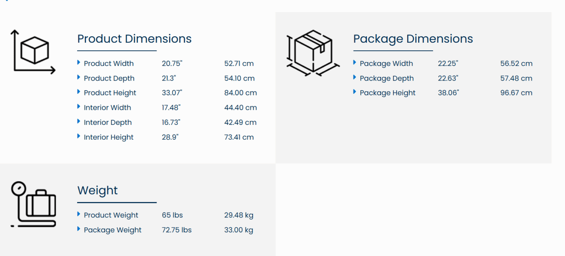565x256 pixels.
Task: Click the 72.75 lbs package weight value
Action: 177,230
